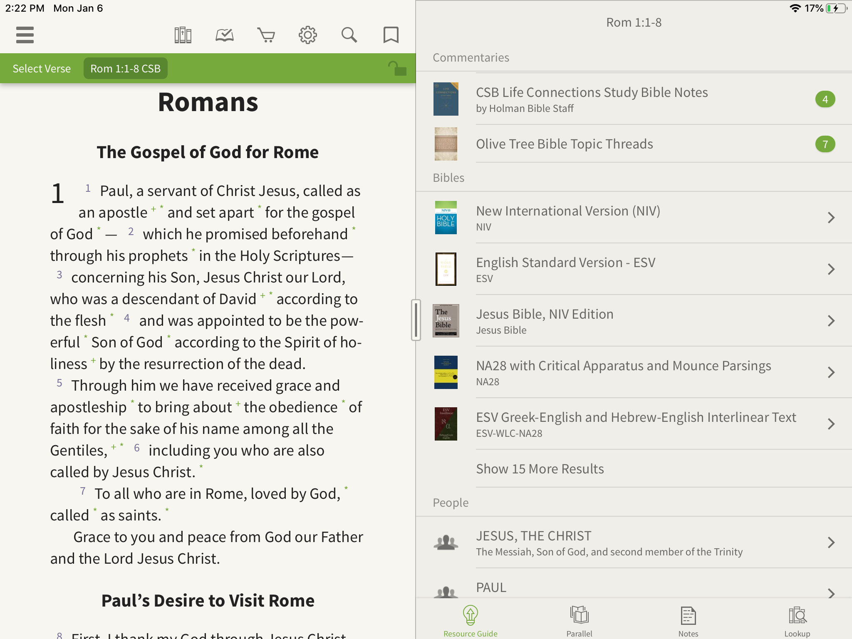Open the store cart icon

(266, 35)
